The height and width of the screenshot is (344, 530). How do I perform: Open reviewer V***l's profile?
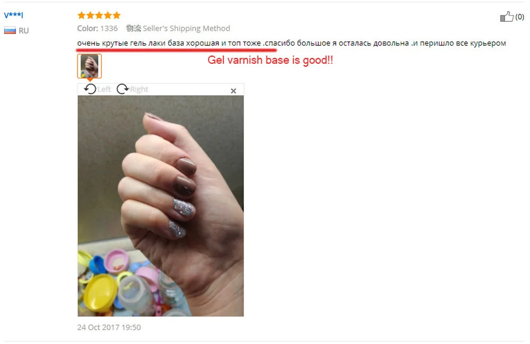coord(13,14)
